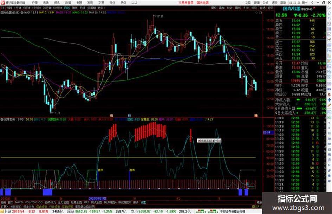Screen dimensions: 332x214
Task: Click the diamond icon above the price axis
Action: tap(256, 13)
